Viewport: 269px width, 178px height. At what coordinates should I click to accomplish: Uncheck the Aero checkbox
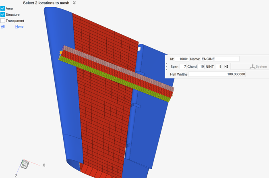click(x=3, y=8)
